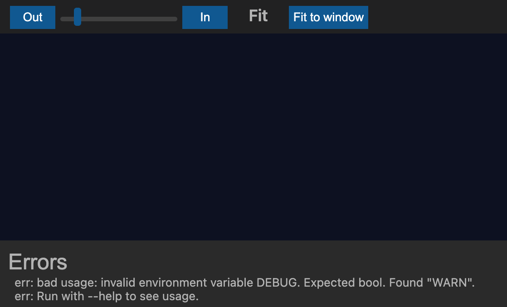Click the top-left Out control
This screenshot has height=307, width=507.
pyautogui.click(x=32, y=17)
